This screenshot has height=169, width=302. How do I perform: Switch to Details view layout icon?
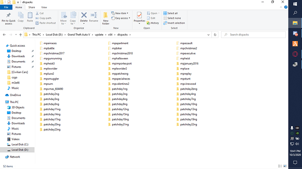[x=280, y=166]
